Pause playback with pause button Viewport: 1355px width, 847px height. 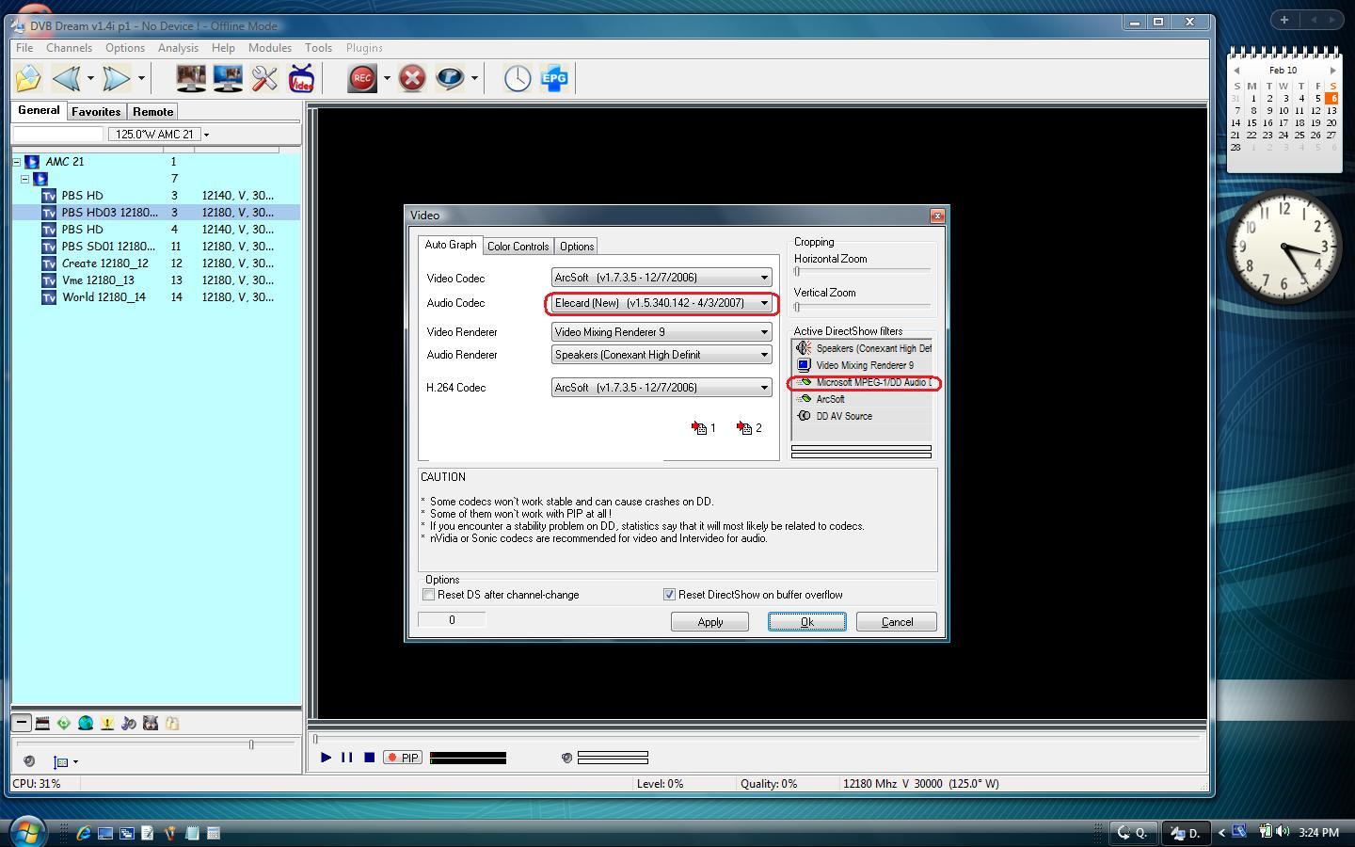(347, 758)
